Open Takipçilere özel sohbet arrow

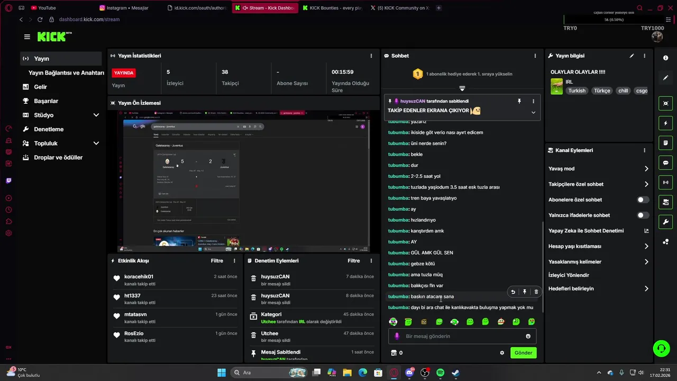pyautogui.click(x=646, y=184)
